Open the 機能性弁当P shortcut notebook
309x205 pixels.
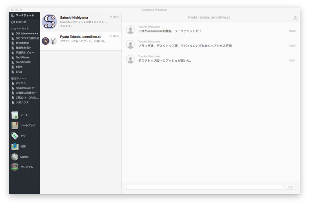pyautogui.click(x=21, y=48)
